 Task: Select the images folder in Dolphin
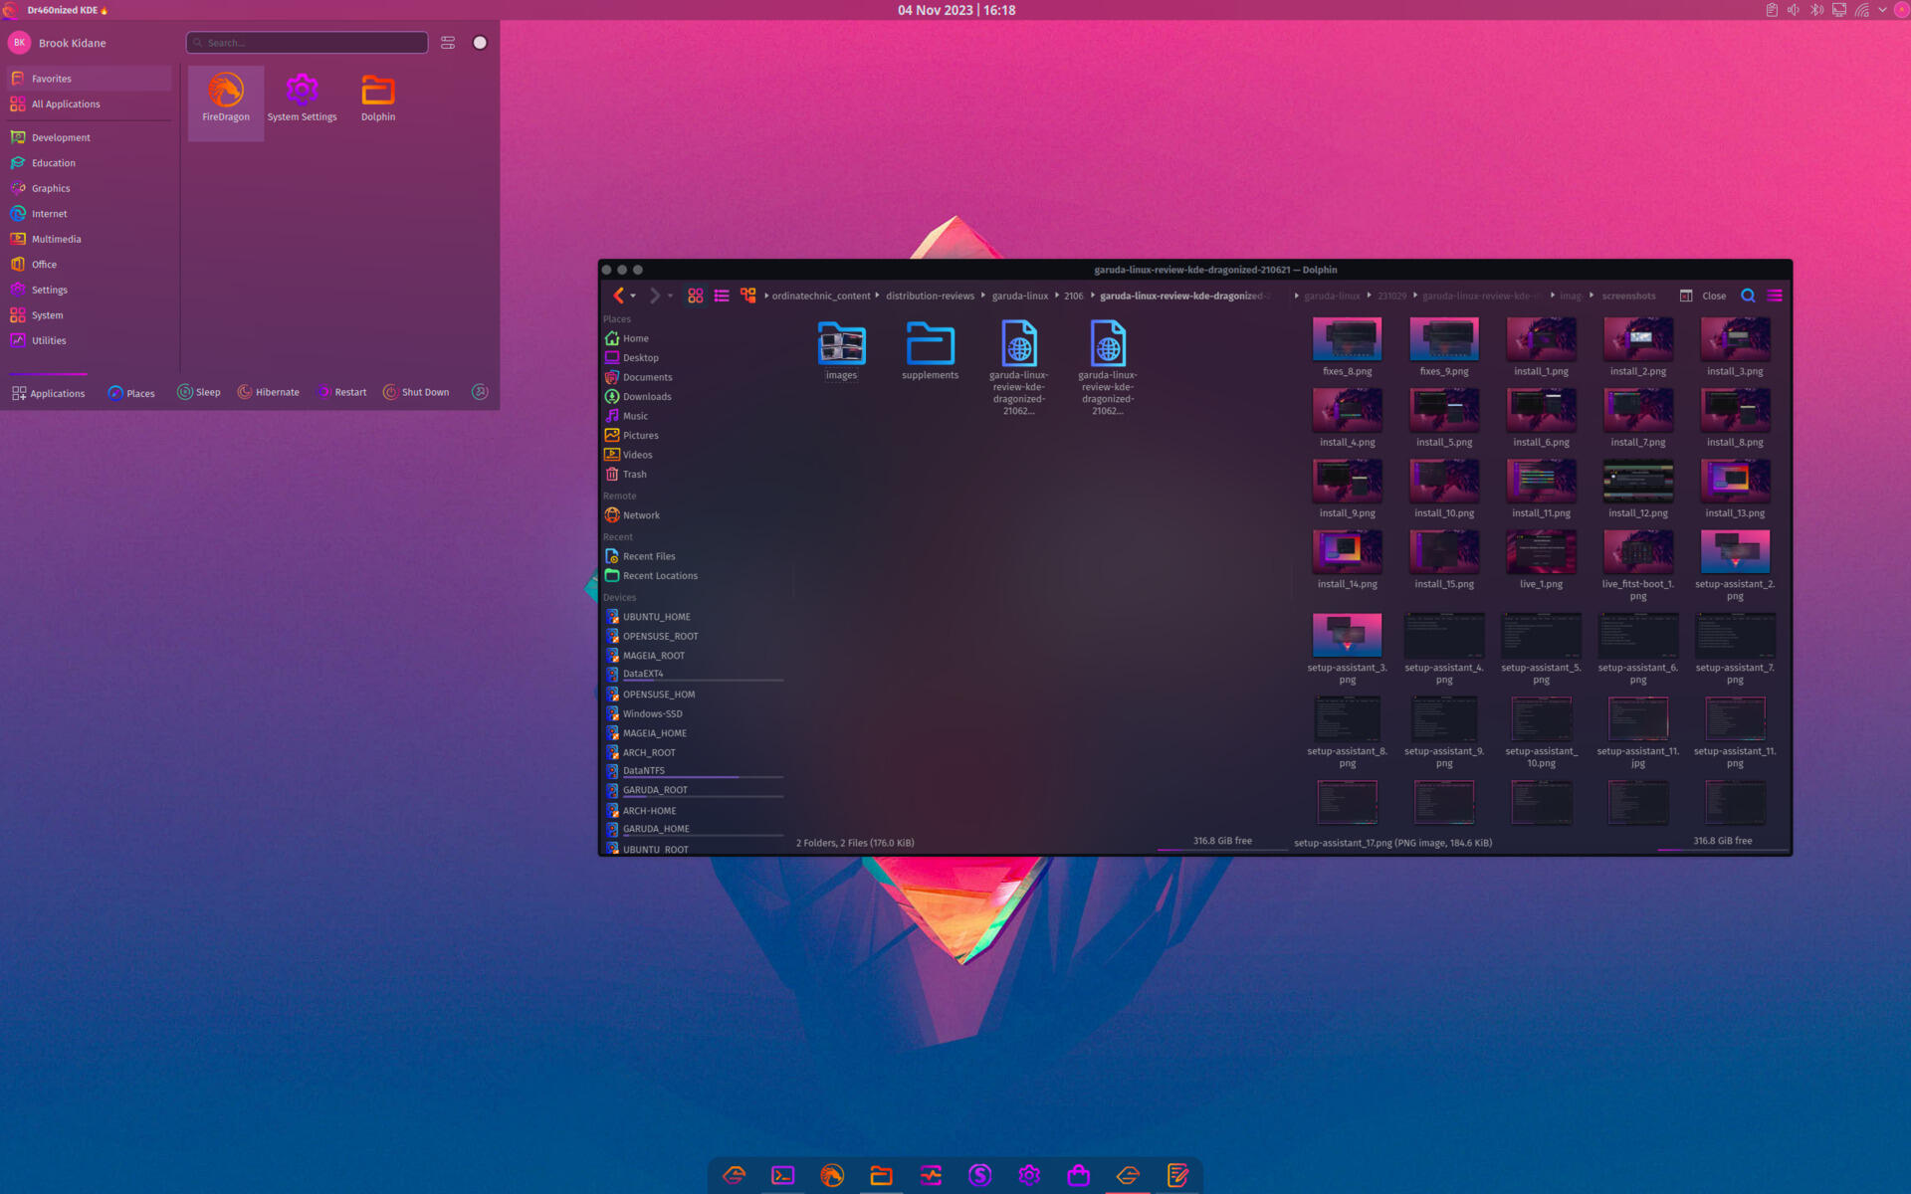coord(841,350)
